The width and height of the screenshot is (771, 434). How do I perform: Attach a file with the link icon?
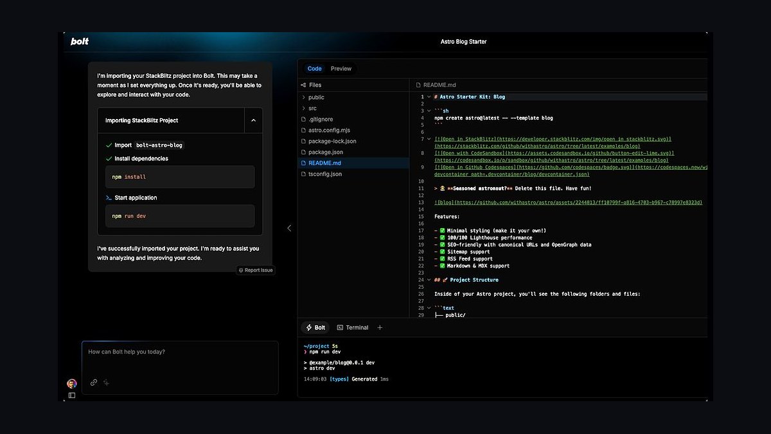coord(94,383)
